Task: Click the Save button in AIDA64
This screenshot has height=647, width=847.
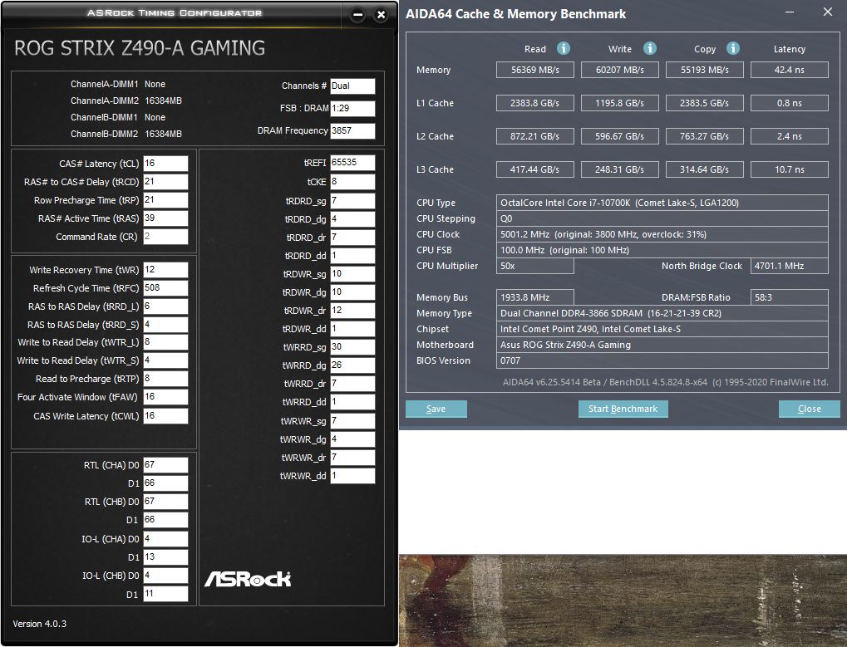Action: (436, 409)
